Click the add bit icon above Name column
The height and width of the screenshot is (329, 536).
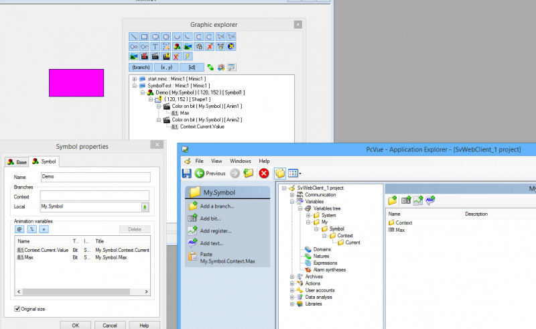tap(406, 200)
